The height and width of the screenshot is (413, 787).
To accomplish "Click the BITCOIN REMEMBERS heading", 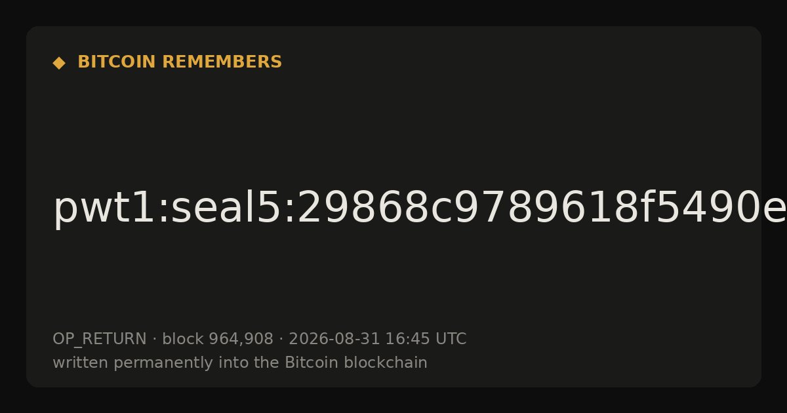I will (x=180, y=62).
